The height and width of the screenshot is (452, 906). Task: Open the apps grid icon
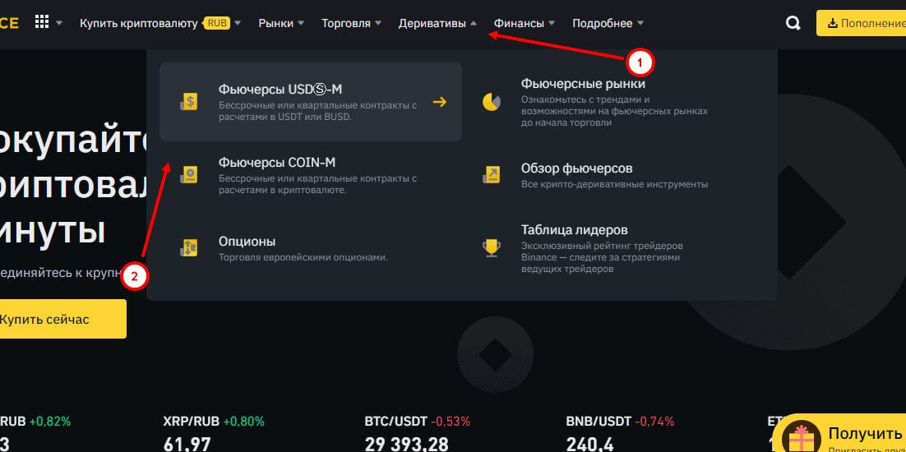pyautogui.click(x=42, y=22)
